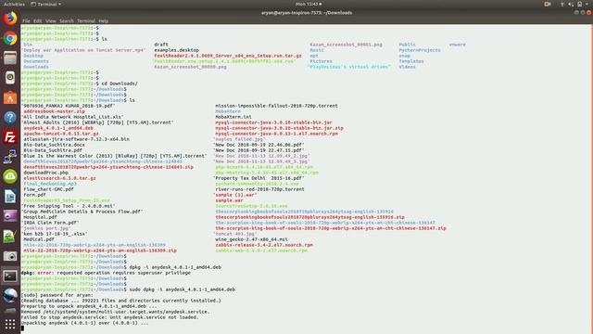
Task: Open the Terminal menu in menu bar
Action: tap(86, 20)
